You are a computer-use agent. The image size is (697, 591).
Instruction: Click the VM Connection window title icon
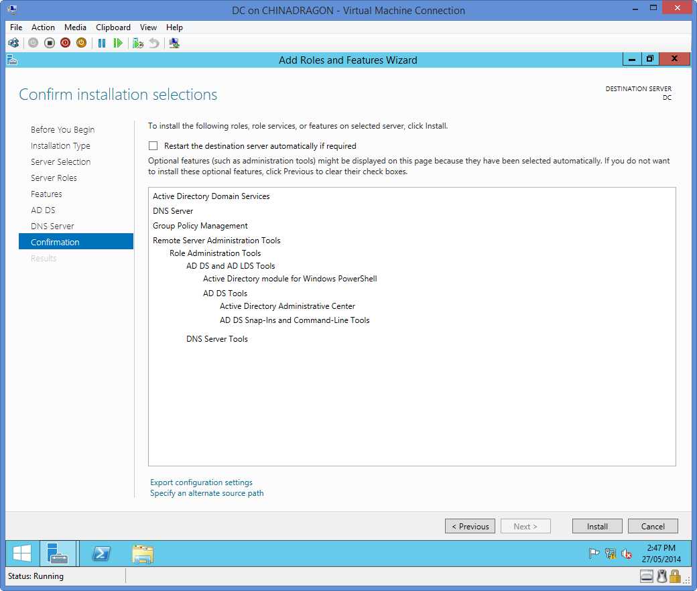point(12,9)
